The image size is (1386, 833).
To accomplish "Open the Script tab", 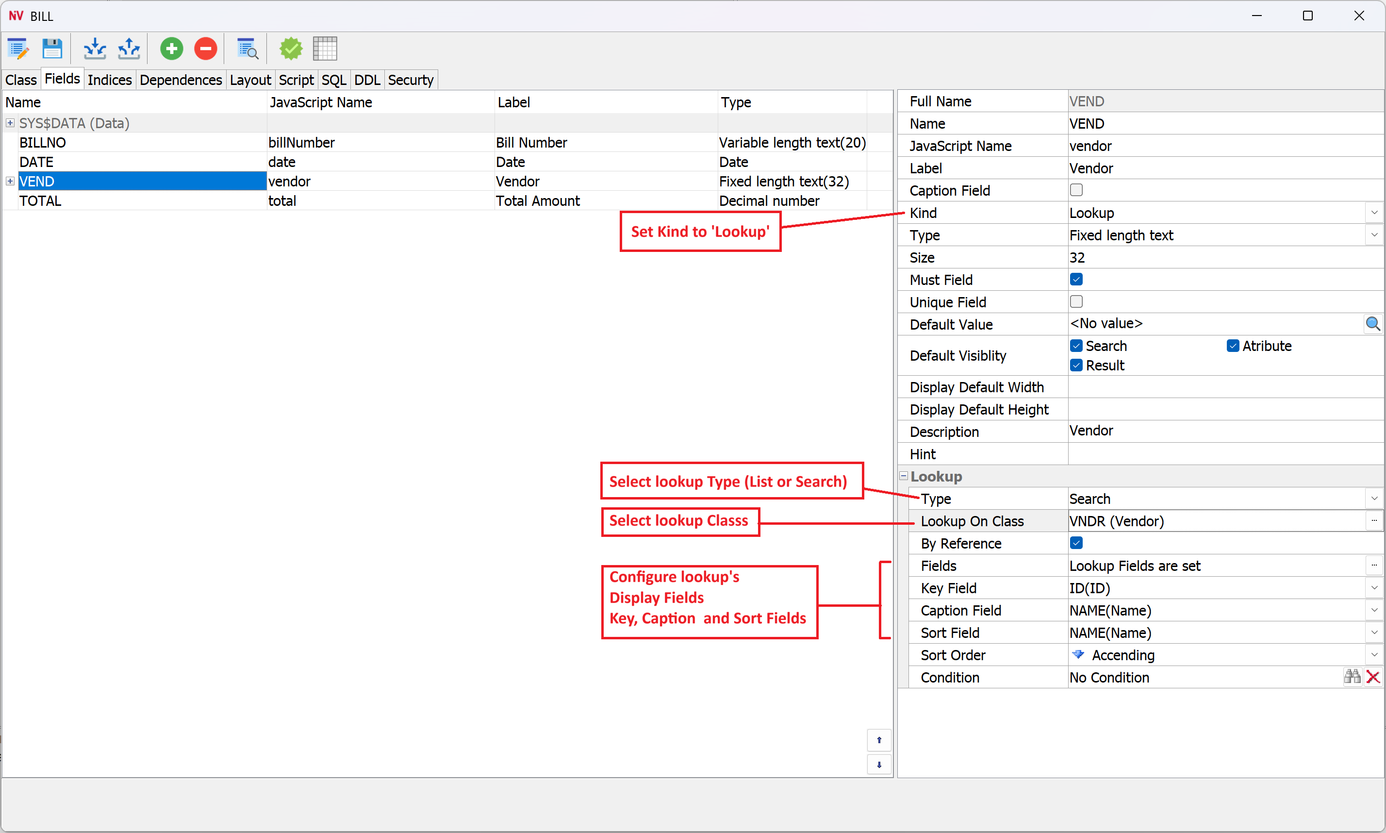I will tap(296, 80).
